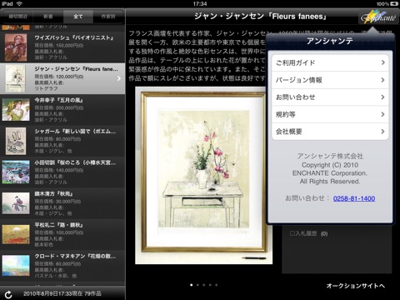Call phone link 0258-81-1400
Viewport: 400px width, 300px height.
pos(354,198)
